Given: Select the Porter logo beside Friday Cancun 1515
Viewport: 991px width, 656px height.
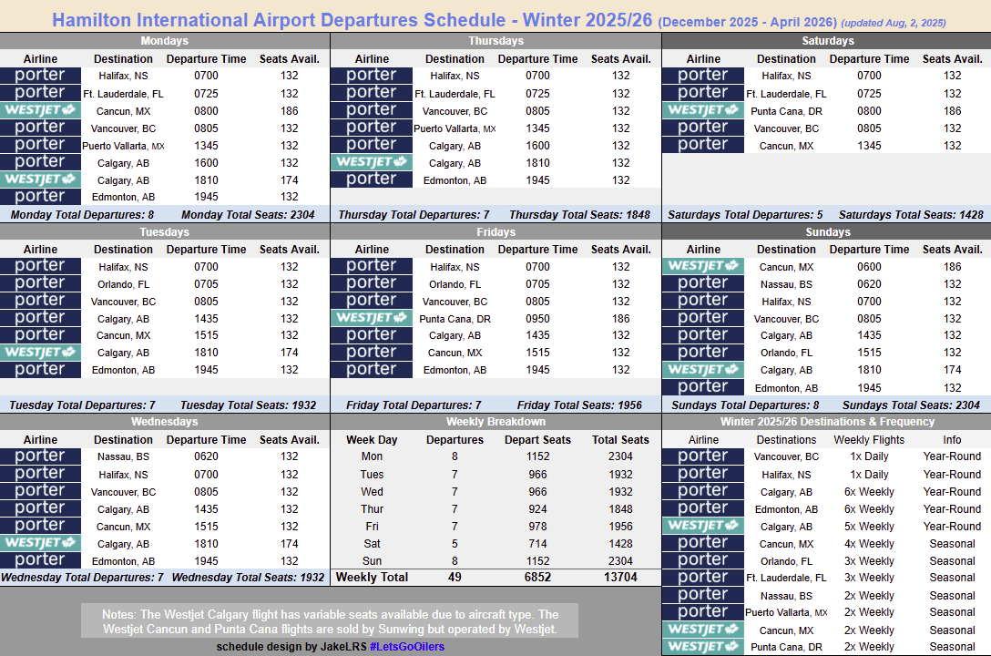Looking at the screenshot, I should pyautogui.click(x=371, y=354).
